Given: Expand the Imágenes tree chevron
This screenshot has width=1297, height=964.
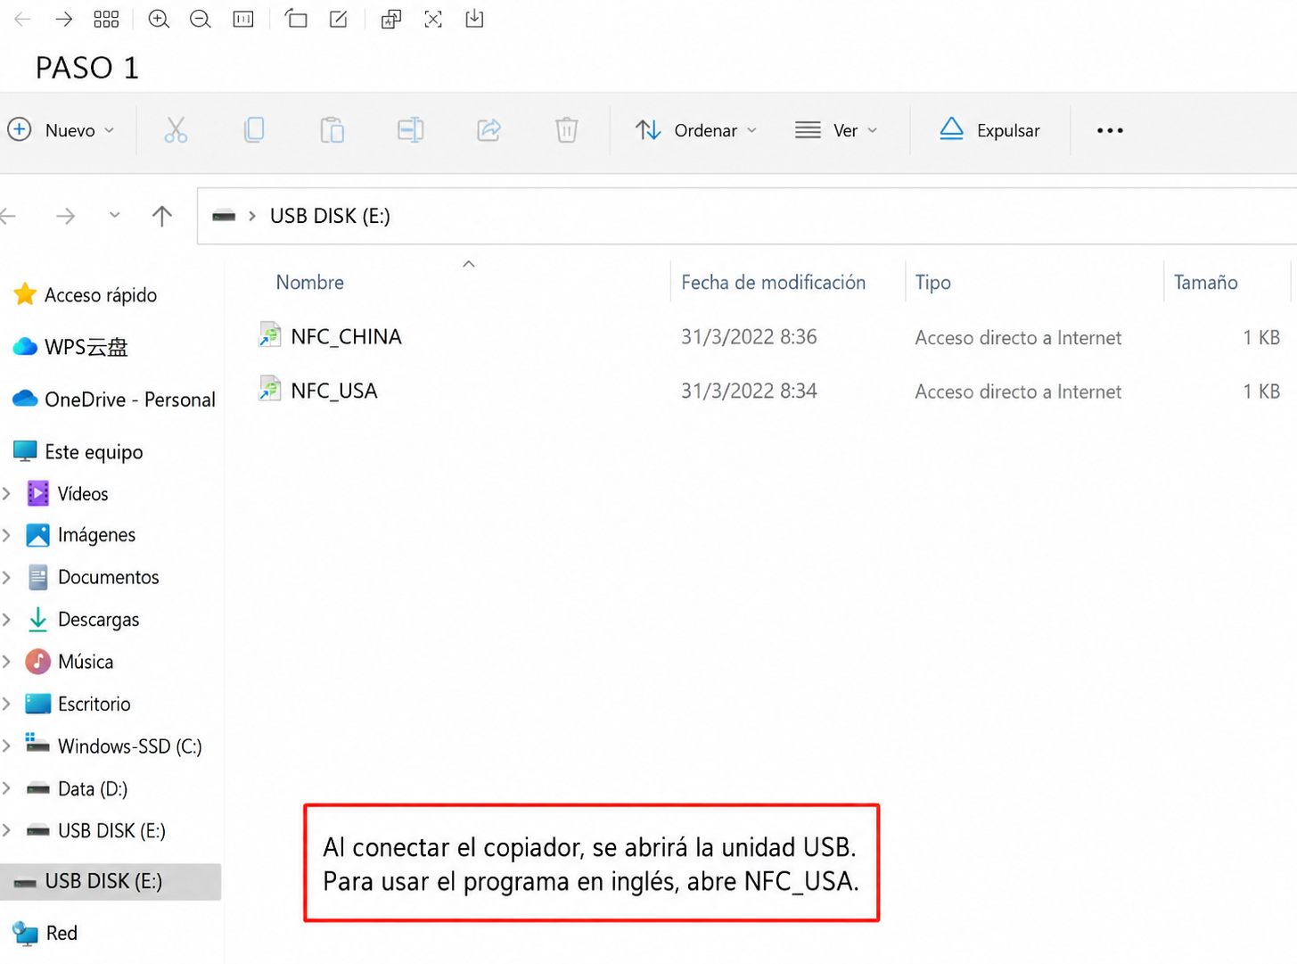Looking at the screenshot, I should 7,535.
